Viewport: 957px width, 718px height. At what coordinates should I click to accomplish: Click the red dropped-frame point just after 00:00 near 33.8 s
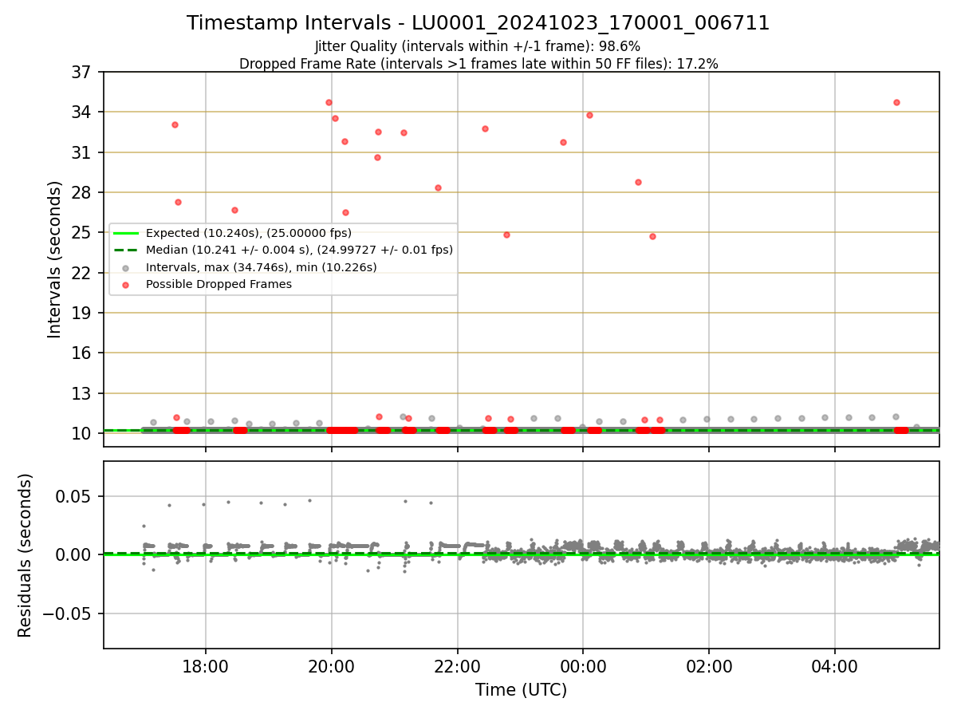[x=589, y=115]
